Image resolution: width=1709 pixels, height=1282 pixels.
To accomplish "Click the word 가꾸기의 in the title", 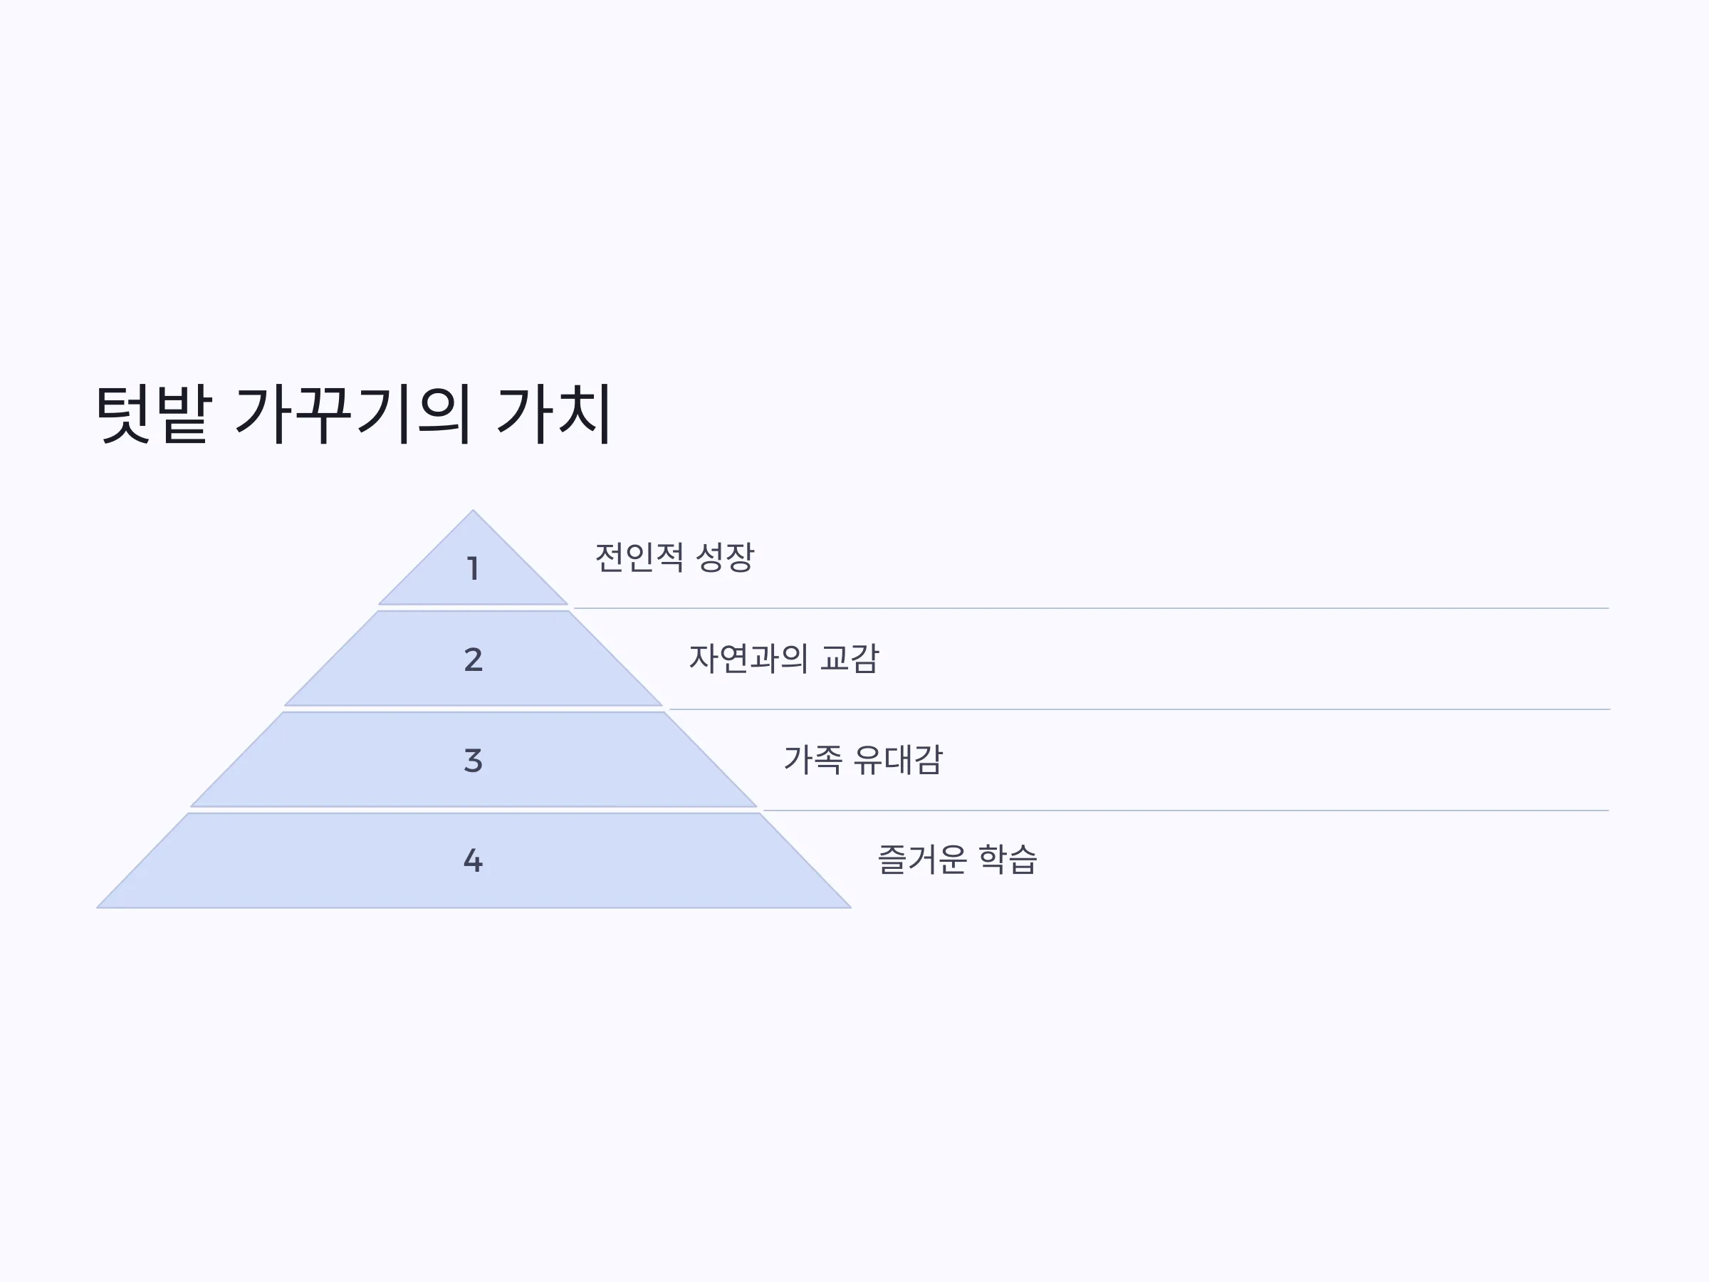I will click(x=354, y=415).
